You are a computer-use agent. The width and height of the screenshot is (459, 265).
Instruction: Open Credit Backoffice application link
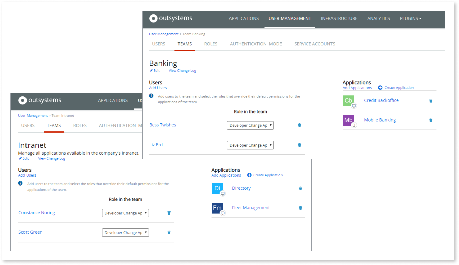[381, 100]
